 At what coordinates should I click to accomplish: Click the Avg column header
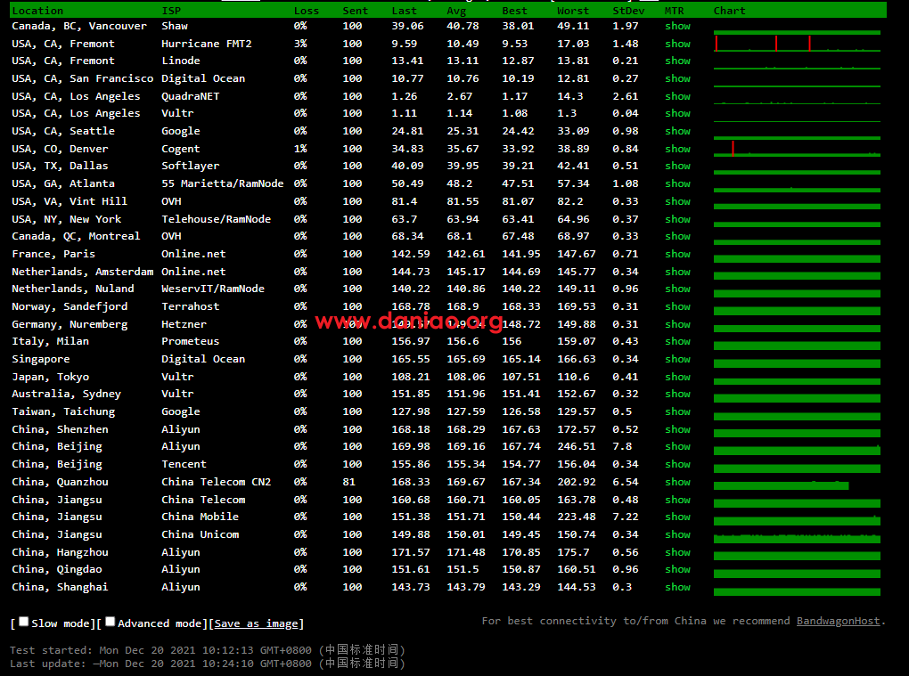pos(456,11)
